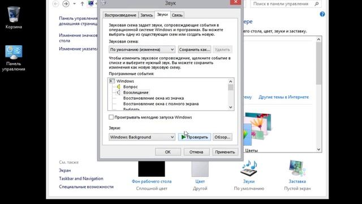
Task: Switch to the Запись tab
Action: click(x=146, y=15)
